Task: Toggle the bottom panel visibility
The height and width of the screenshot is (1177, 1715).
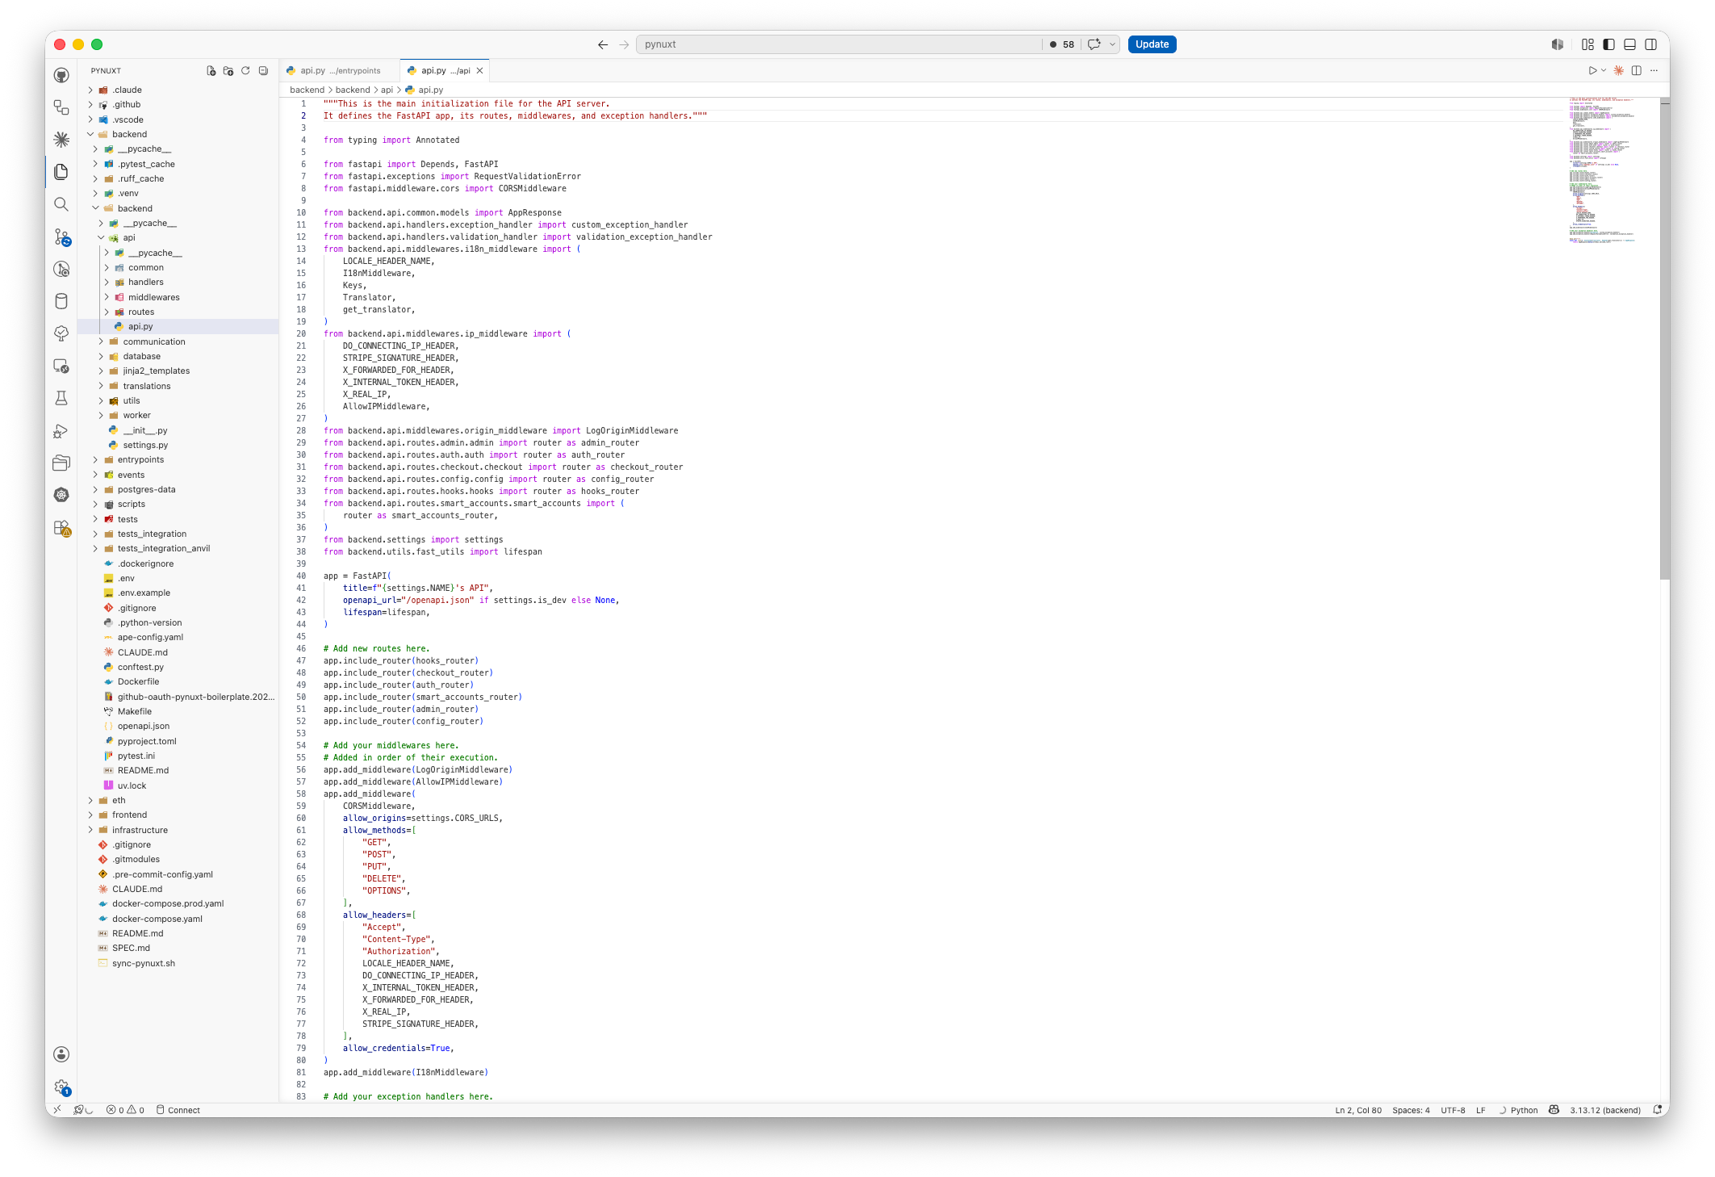Action: [1629, 44]
